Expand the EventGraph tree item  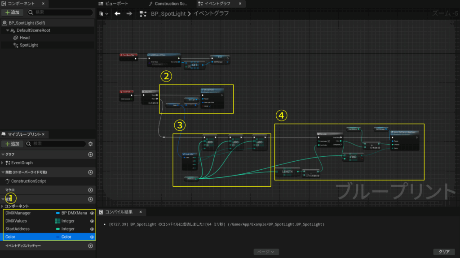tap(2, 163)
